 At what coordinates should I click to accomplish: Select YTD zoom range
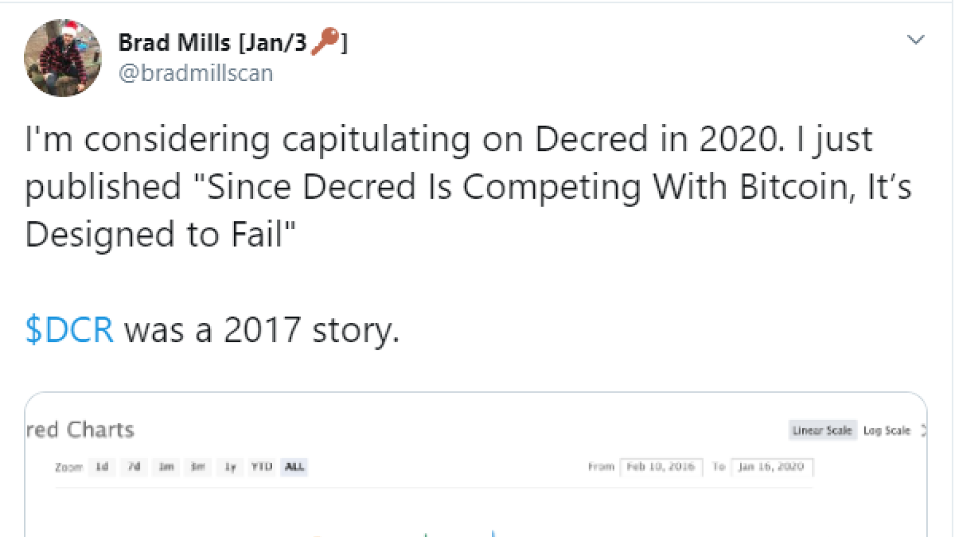[x=261, y=467]
